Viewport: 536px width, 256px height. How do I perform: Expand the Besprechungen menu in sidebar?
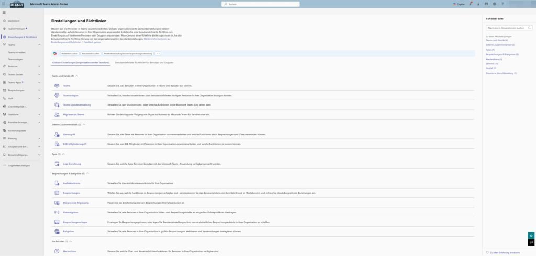40,90
